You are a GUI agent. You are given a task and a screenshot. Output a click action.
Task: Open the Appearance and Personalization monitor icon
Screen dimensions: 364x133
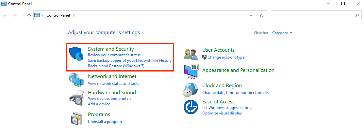tap(191, 72)
